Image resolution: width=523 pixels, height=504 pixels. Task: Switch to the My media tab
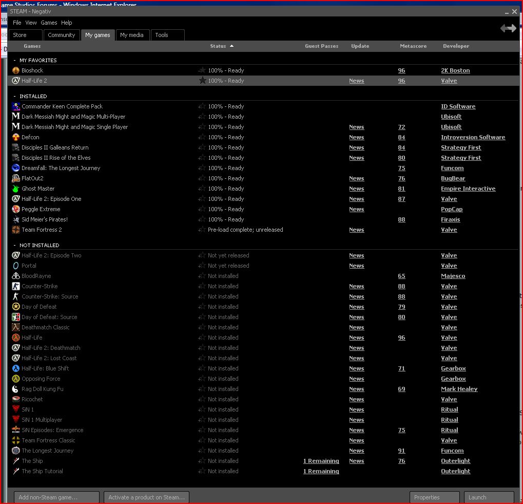click(132, 35)
